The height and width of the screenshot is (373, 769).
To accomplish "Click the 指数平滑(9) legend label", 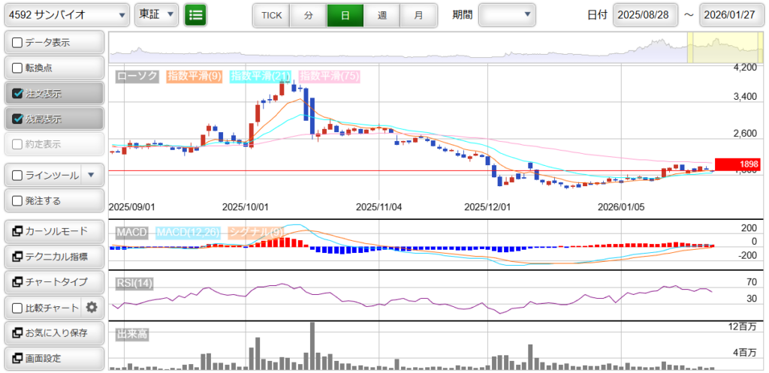I will coord(194,76).
